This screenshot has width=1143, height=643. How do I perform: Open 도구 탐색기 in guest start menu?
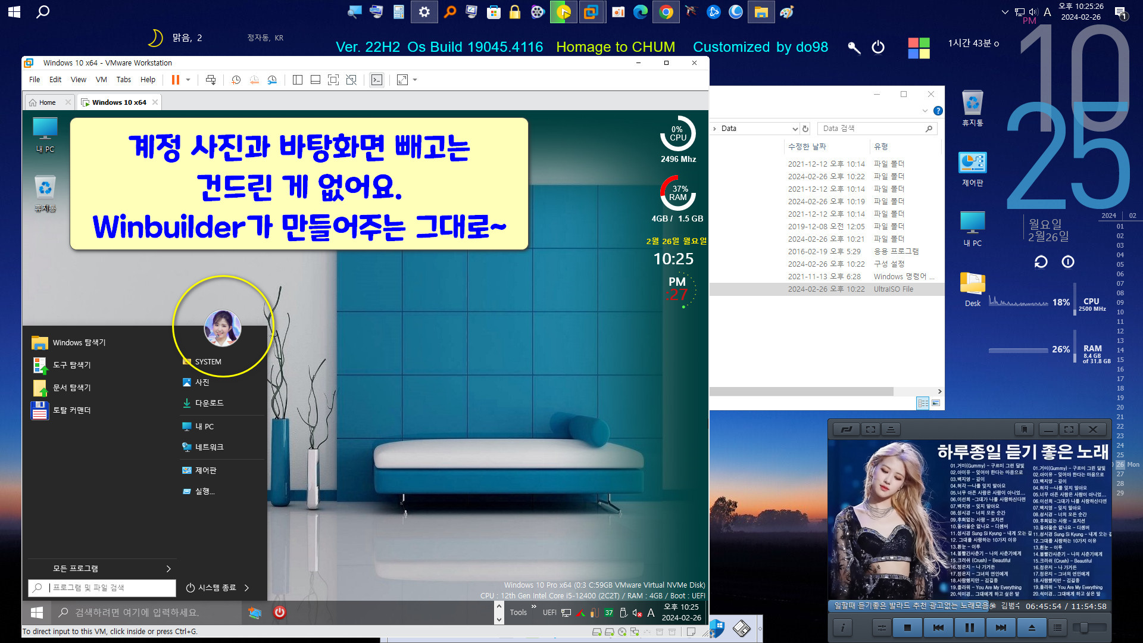[62, 365]
